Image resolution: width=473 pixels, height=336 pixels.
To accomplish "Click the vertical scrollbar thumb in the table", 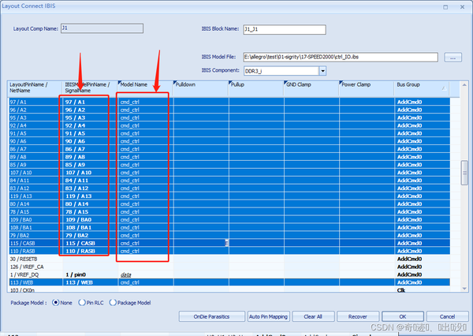I will click(464, 173).
